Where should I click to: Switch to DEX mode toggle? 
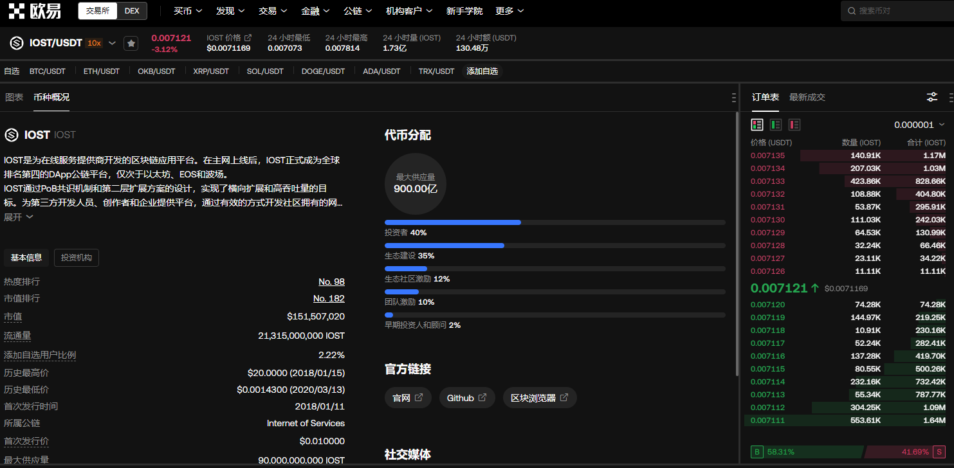131,11
